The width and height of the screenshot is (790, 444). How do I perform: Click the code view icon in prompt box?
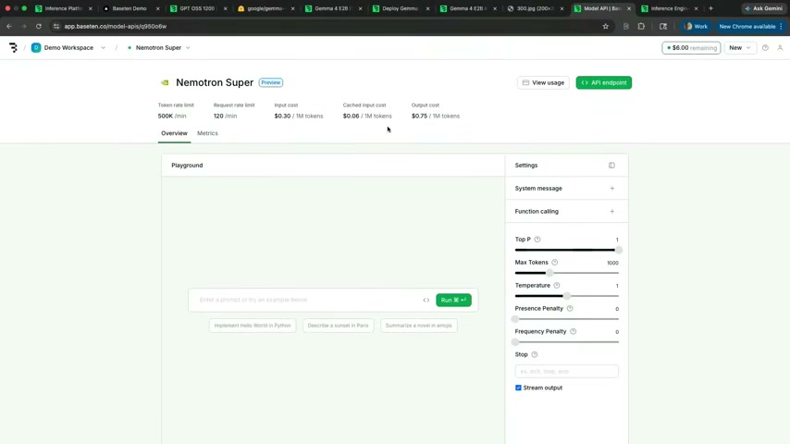[x=426, y=300]
